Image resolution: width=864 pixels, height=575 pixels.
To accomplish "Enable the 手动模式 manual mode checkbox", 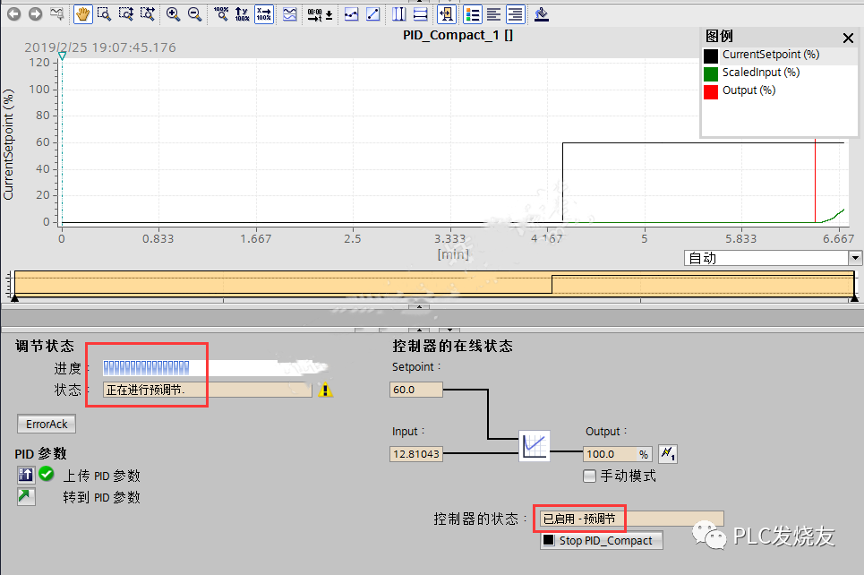I will 590,476.
